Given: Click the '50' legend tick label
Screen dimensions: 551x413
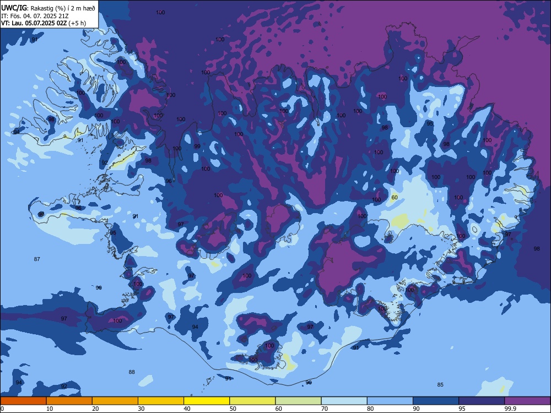Looking at the screenshot, I should click(233, 409).
